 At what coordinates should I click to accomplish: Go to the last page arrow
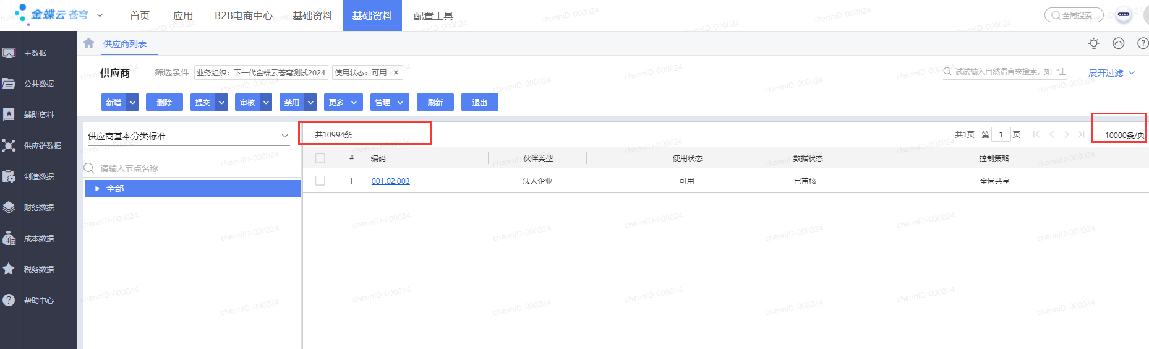1081,134
